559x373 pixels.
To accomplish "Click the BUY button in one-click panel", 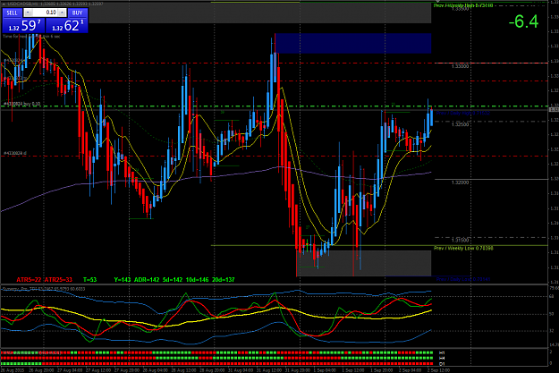I will pos(77,13).
